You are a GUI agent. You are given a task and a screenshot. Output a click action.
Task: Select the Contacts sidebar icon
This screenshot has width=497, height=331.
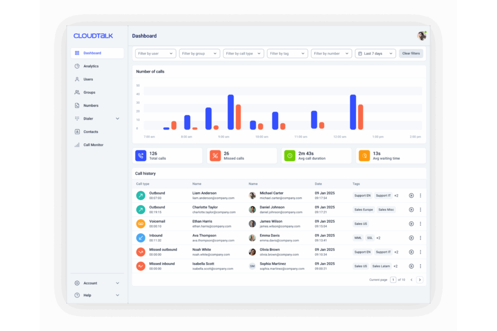click(77, 131)
